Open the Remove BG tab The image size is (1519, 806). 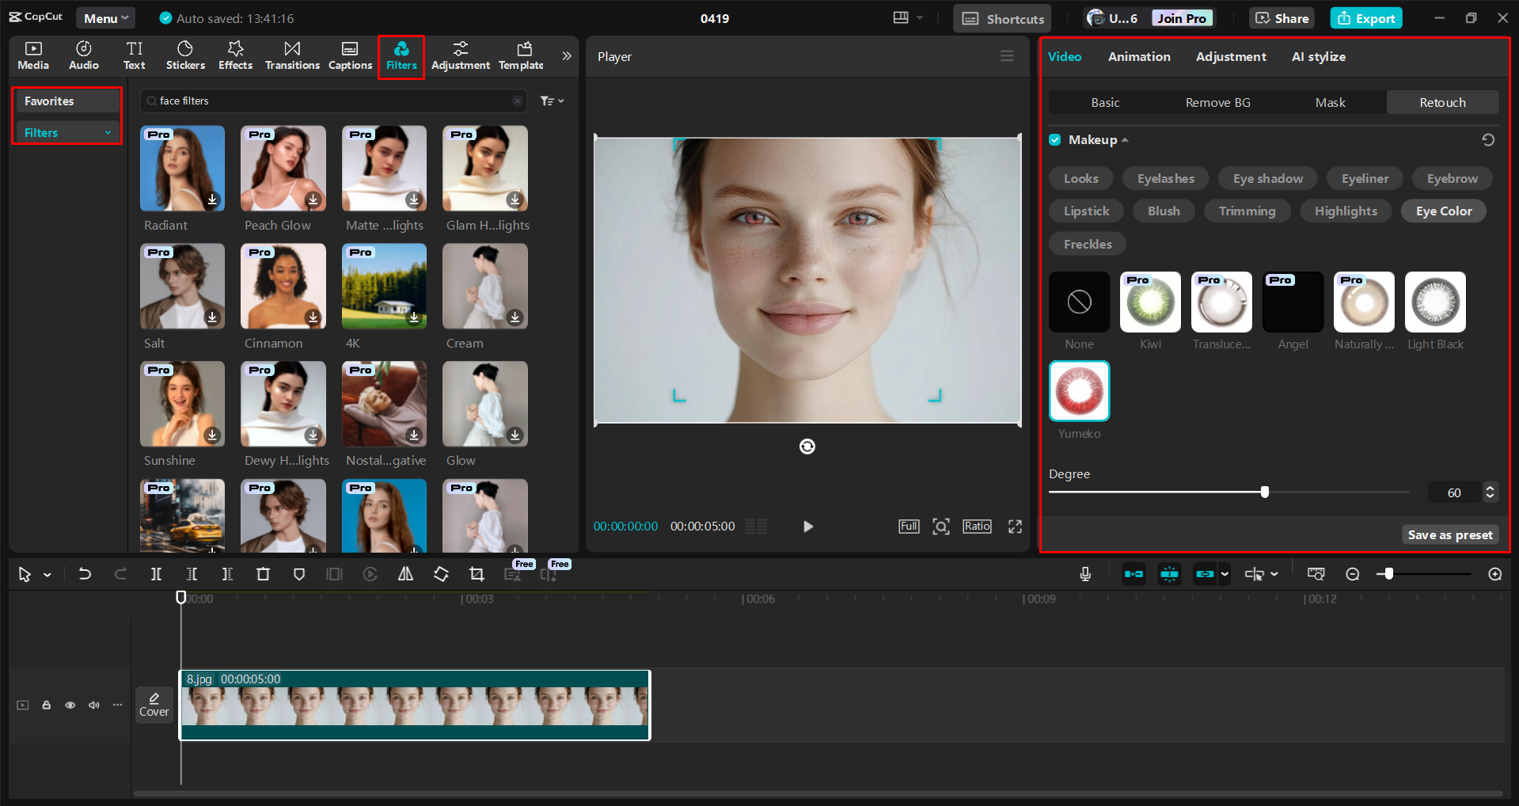[1217, 102]
